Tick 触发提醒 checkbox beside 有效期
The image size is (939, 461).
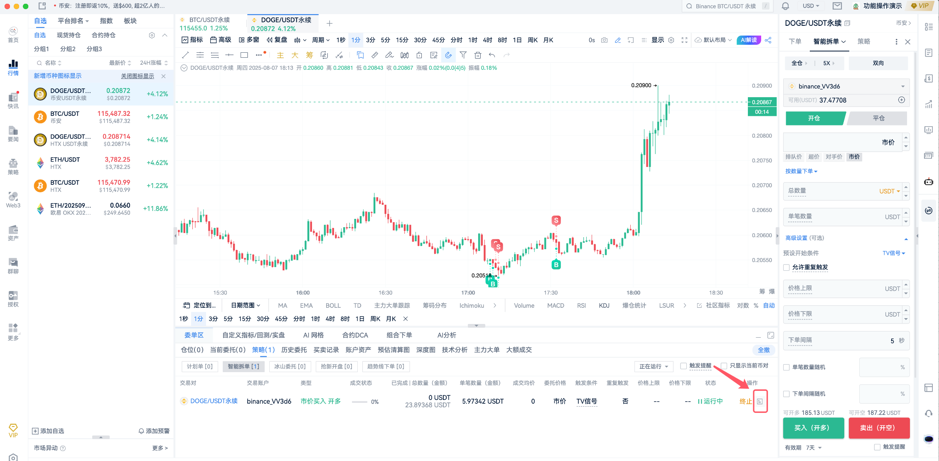pos(877,447)
